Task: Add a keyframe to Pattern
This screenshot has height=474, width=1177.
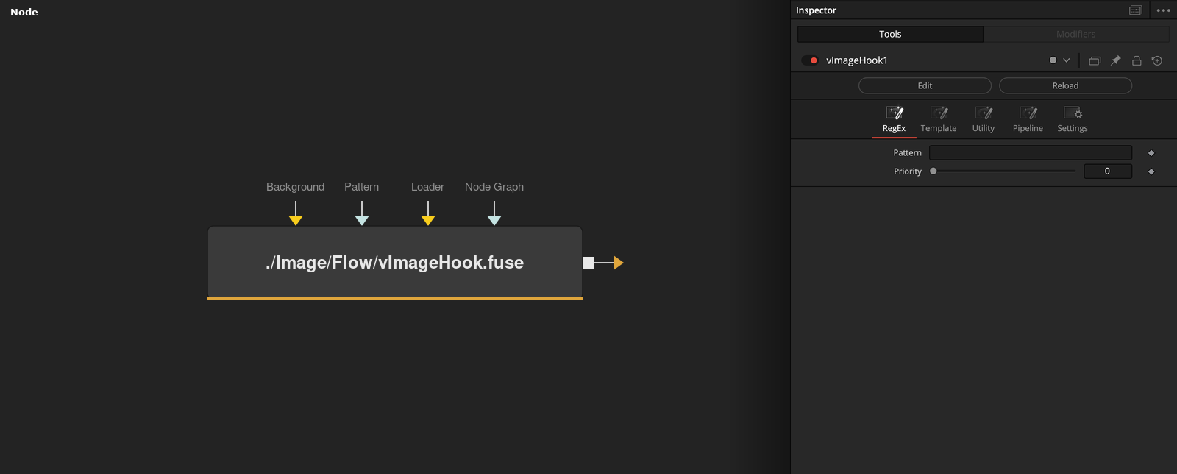Action: click(1151, 153)
